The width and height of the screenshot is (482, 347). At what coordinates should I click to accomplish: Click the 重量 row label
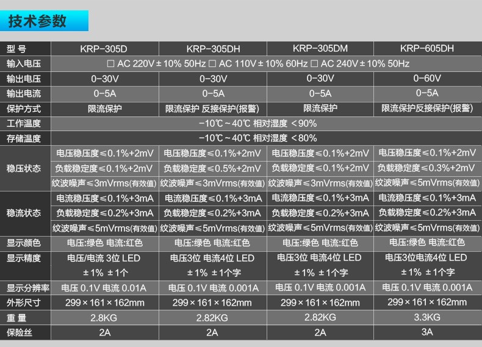[x=16, y=318]
